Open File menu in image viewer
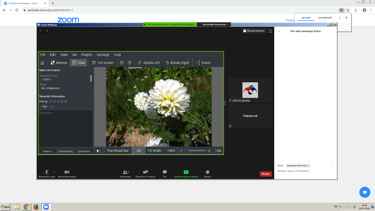The width and height of the screenshot is (375, 211). pyautogui.click(x=43, y=55)
